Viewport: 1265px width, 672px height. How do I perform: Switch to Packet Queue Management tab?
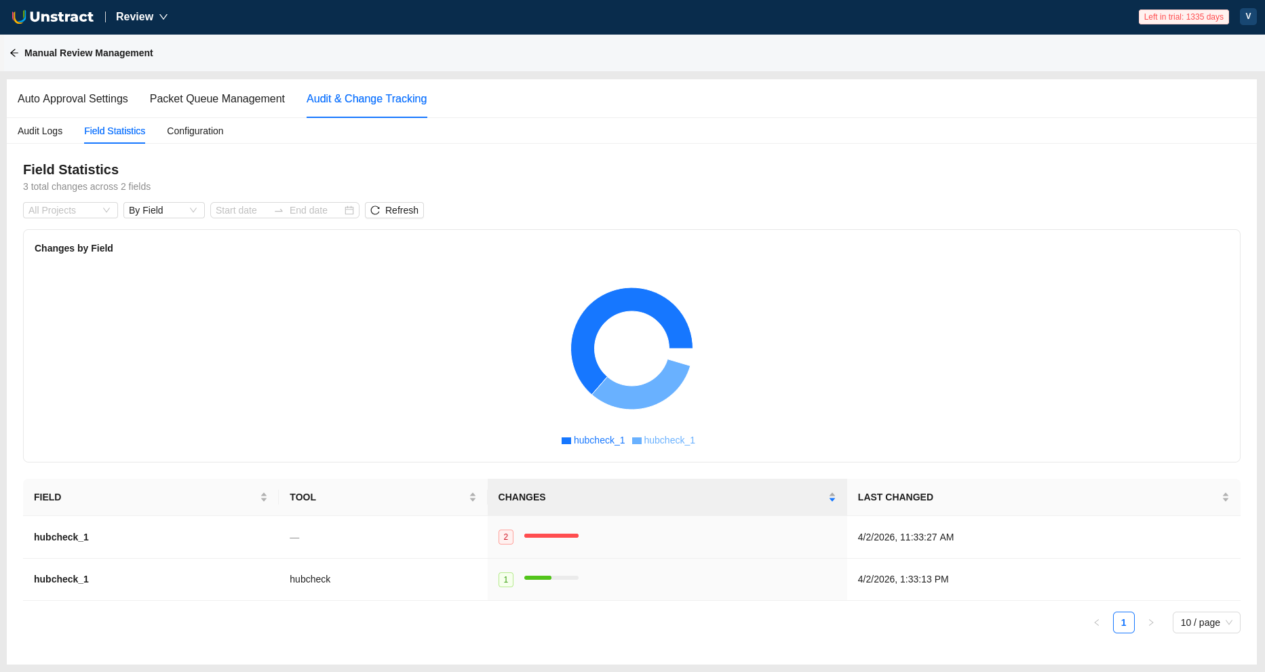tap(217, 99)
